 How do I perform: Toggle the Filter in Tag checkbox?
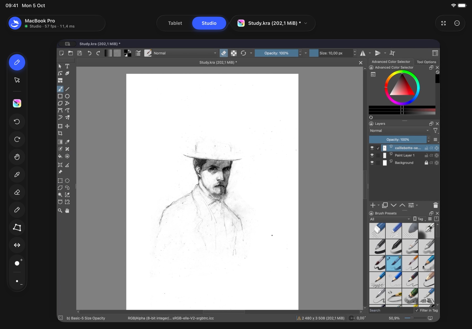pyautogui.click(x=417, y=310)
